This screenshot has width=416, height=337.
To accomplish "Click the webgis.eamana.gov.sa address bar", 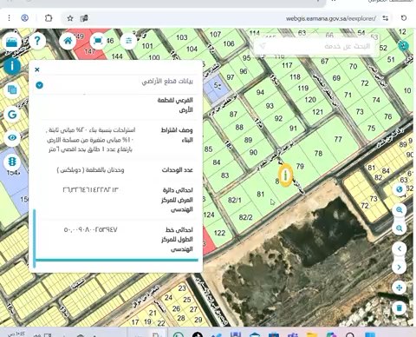I will coord(331,18).
